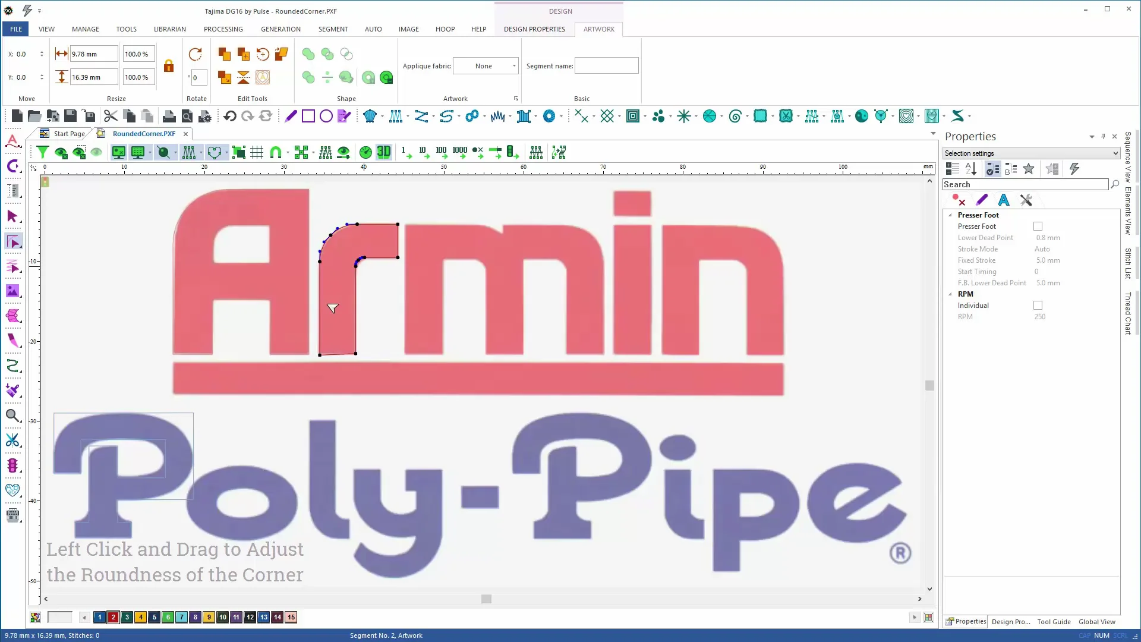Select the Lettering tool in left sidebar
The image size is (1141, 642).
pyautogui.click(x=12, y=141)
